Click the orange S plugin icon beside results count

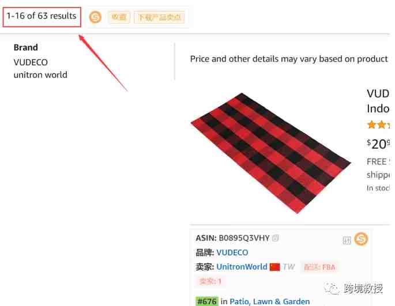(x=95, y=17)
